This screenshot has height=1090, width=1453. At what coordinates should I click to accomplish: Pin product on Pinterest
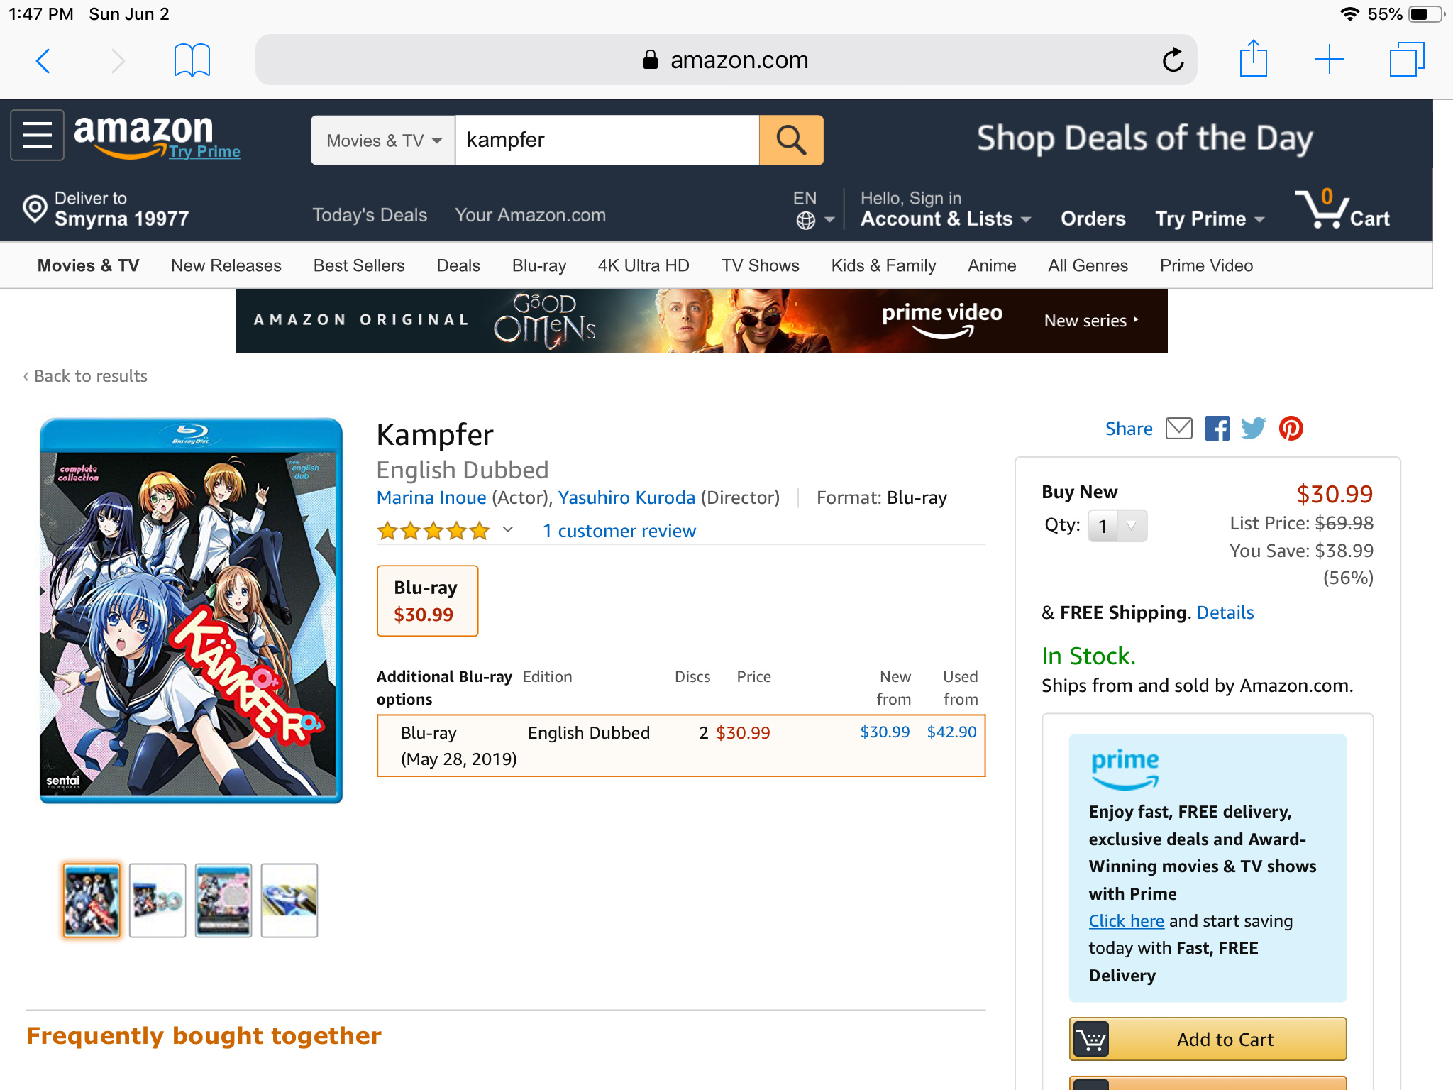click(1291, 429)
